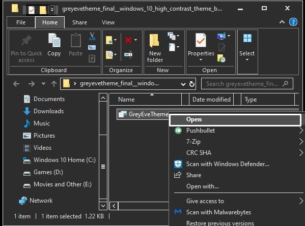The width and height of the screenshot is (305, 226).
Task: Open the Recent locations dropdown arrow
Action: pyautogui.click(x=43, y=84)
